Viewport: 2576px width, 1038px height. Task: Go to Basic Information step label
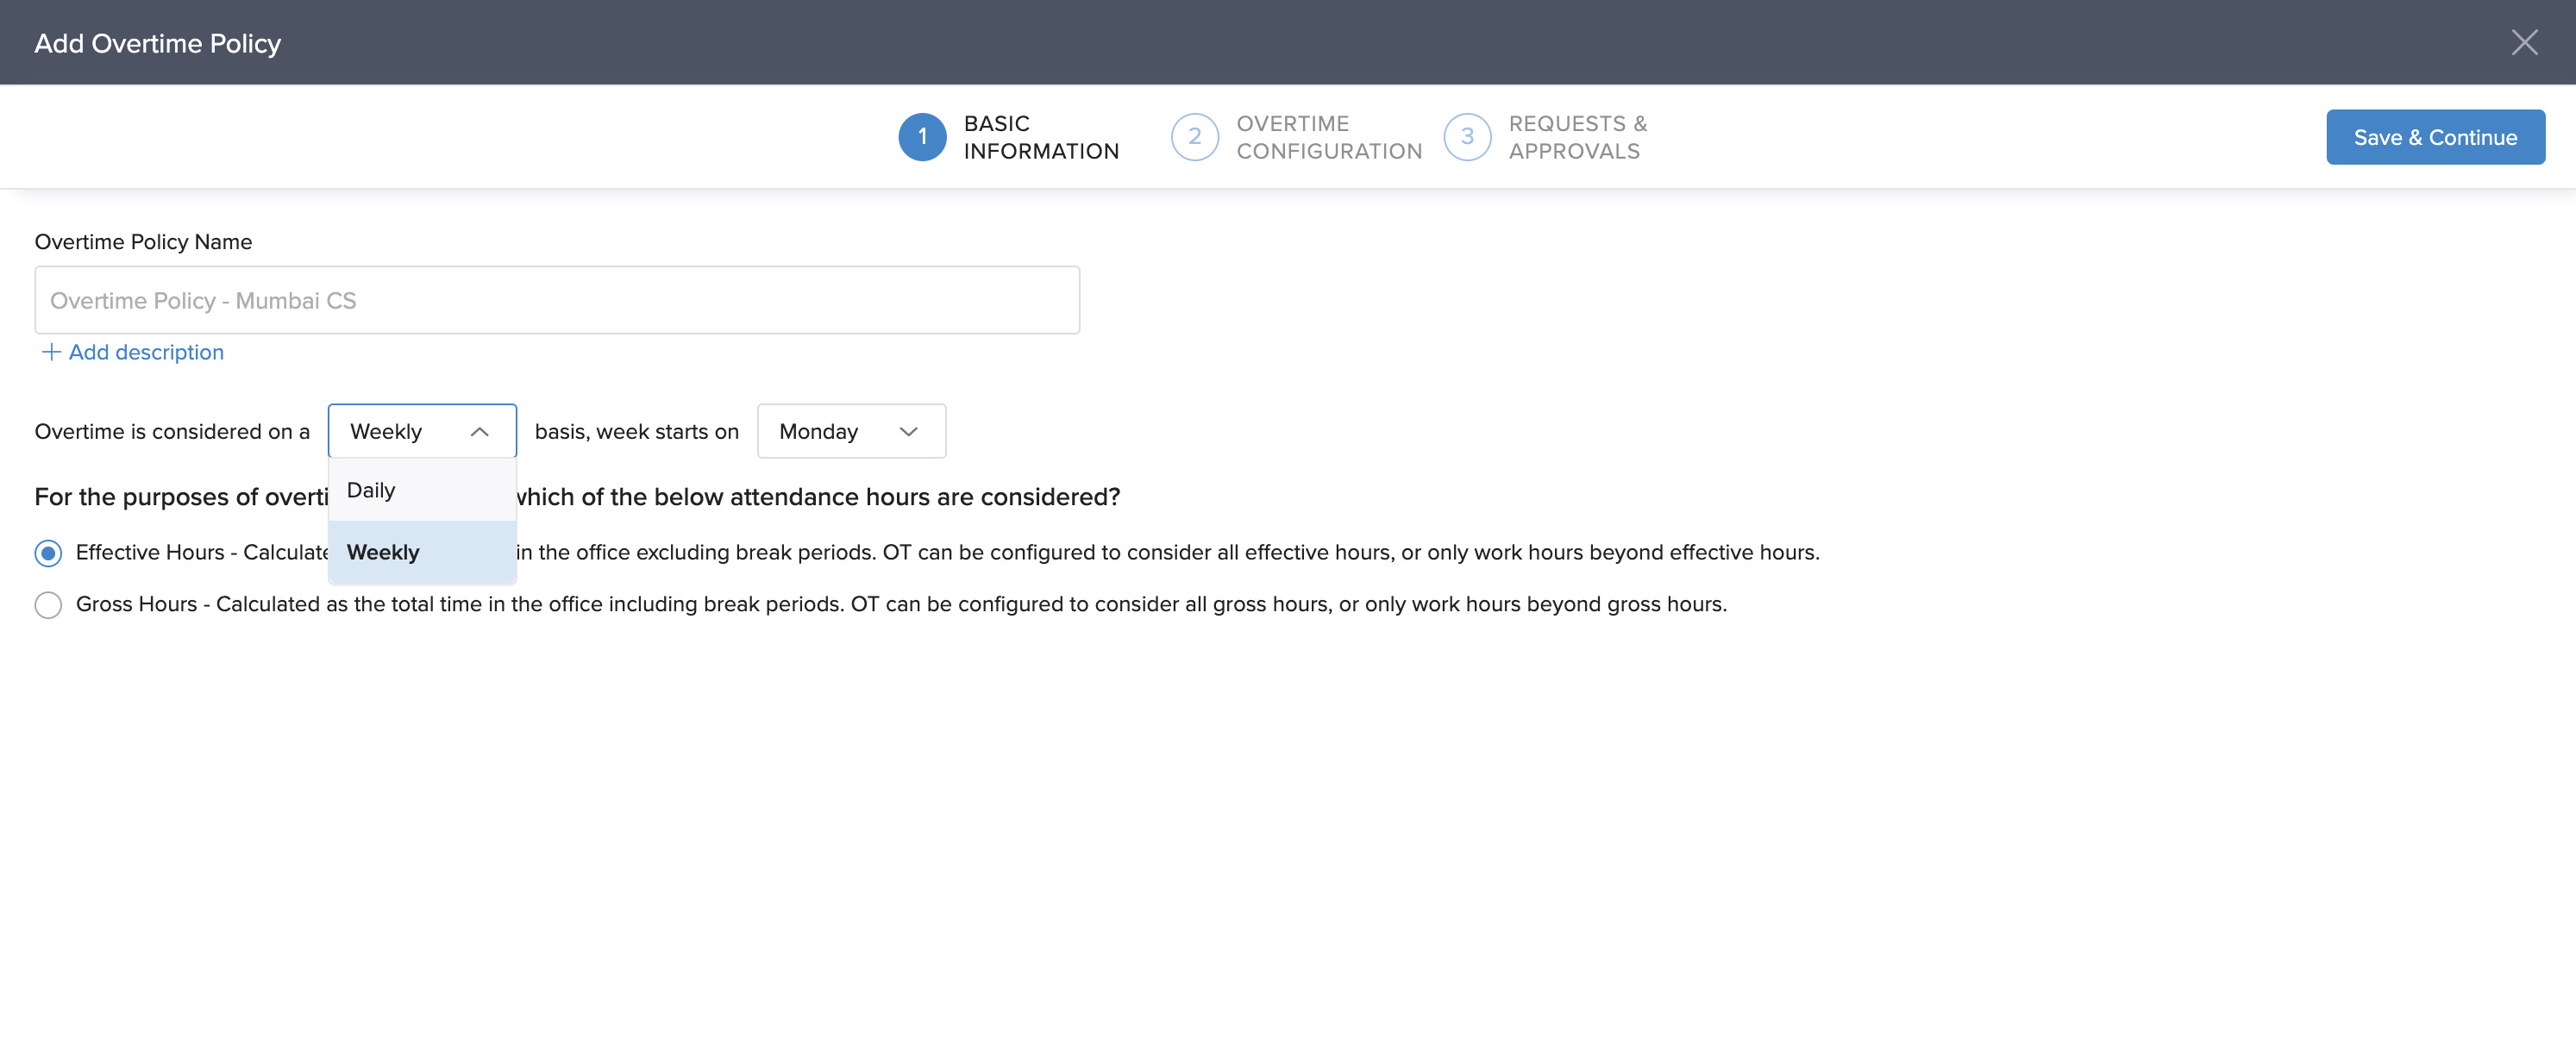(x=1040, y=137)
